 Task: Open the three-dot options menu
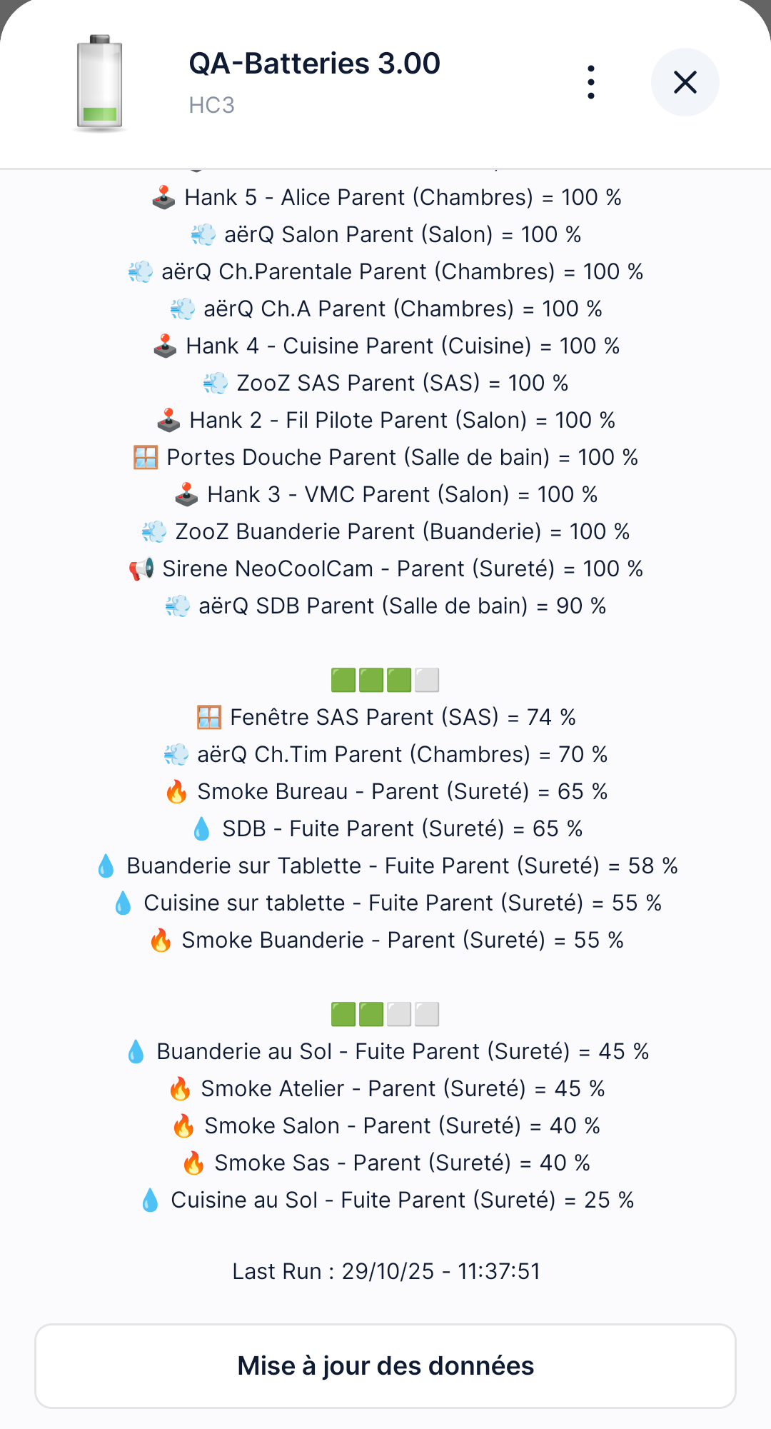pos(591,82)
